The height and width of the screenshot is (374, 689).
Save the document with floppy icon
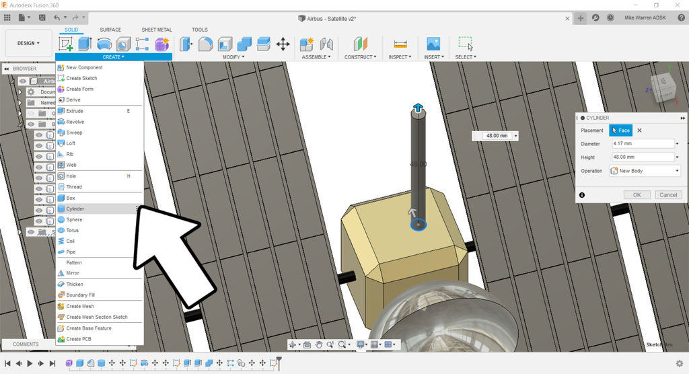tap(42, 17)
